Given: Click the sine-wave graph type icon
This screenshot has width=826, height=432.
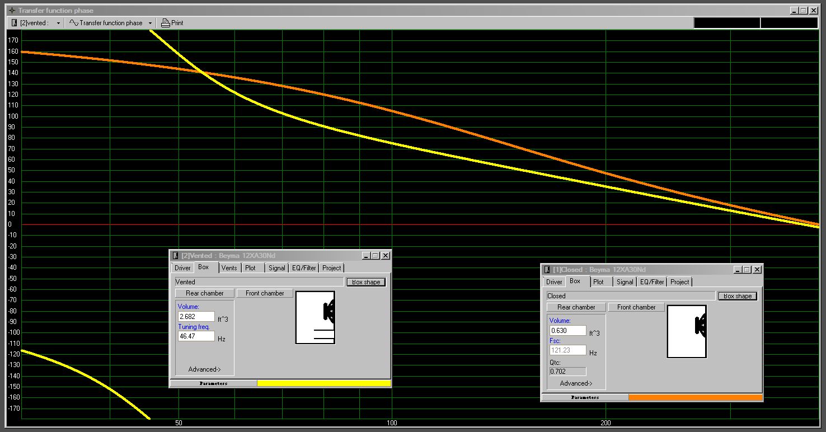Looking at the screenshot, I should 74,23.
